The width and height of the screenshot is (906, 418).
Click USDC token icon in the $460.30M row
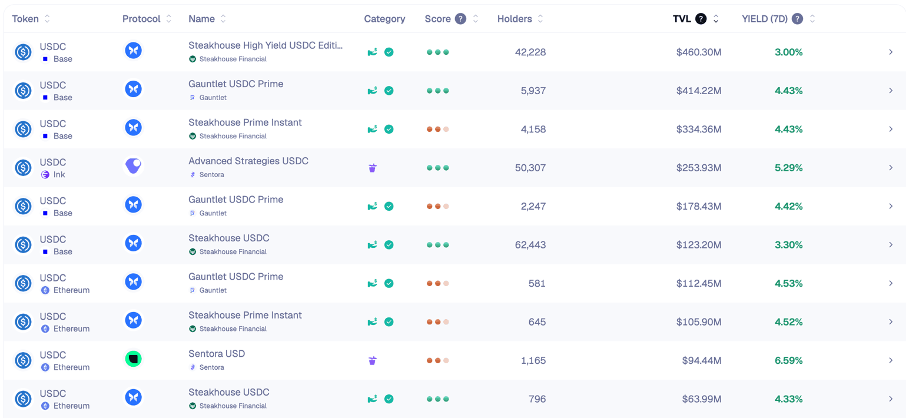tap(24, 52)
